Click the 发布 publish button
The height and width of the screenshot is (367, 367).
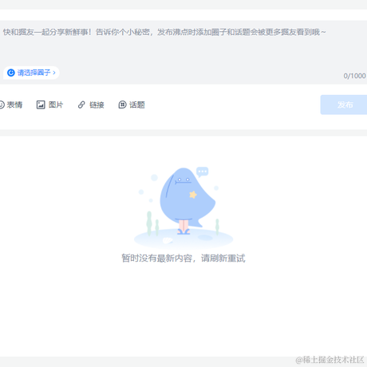(x=344, y=105)
